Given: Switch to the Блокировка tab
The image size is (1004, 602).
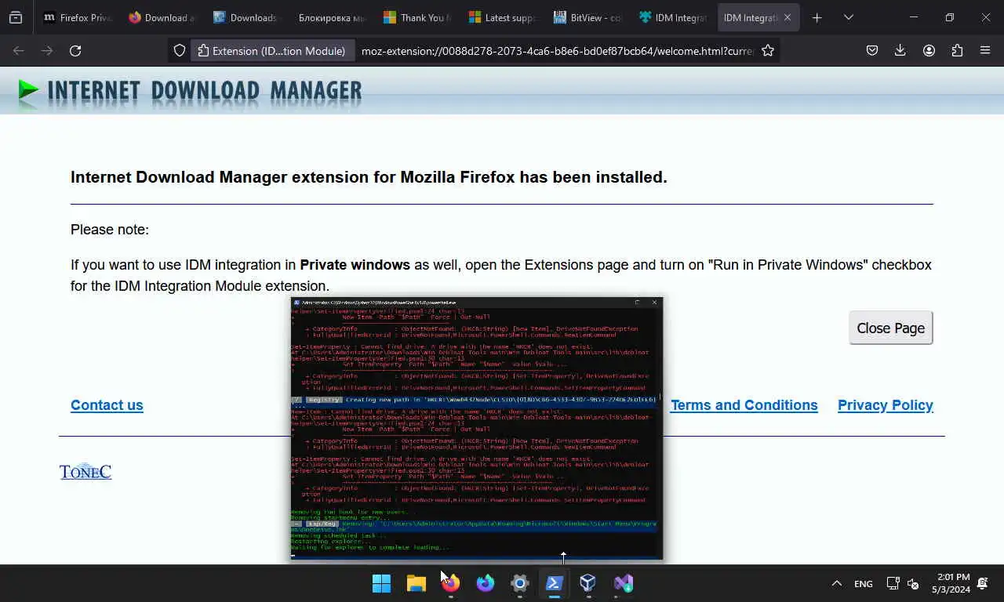Looking at the screenshot, I should pos(333,17).
